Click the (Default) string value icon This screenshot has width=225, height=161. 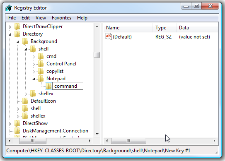click(x=109, y=36)
